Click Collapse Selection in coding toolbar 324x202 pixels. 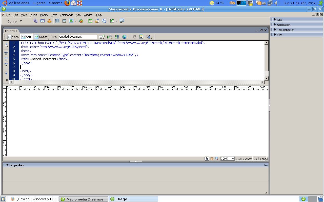click(x=6, y=59)
